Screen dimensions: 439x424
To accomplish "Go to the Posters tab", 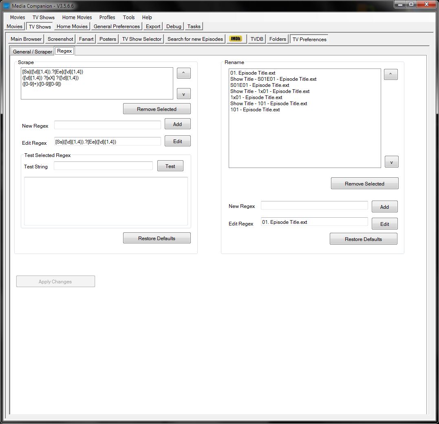I will (108, 39).
